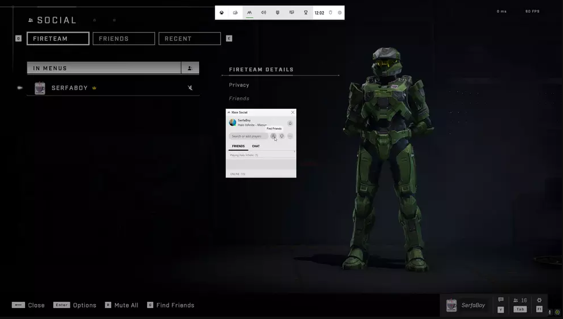563x319 pixels.
Task: Open the social friends icon showing 16
Action: click(x=520, y=300)
